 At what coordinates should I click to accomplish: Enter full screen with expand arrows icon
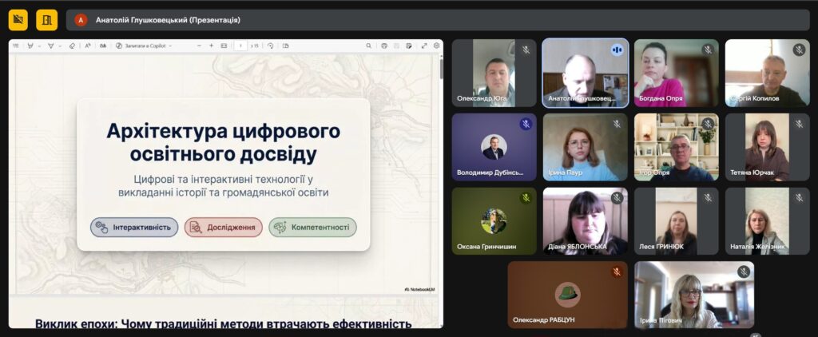pos(424,46)
